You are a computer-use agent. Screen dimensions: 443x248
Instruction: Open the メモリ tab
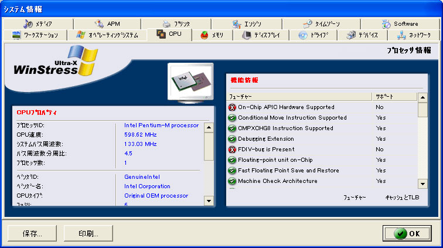(x=212, y=35)
